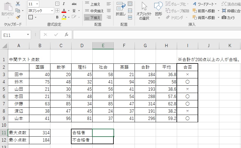Image resolution: width=241 pixels, height=148 pixels.
Task: Click the 合計 header cell
Action: (145, 67)
